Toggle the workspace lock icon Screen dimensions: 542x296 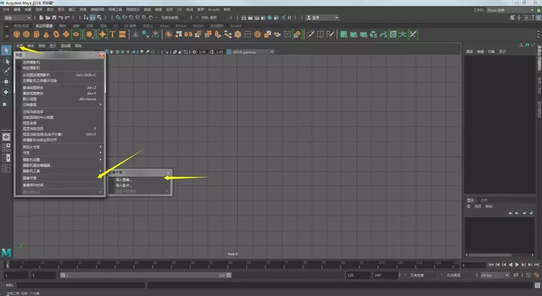[538, 10]
